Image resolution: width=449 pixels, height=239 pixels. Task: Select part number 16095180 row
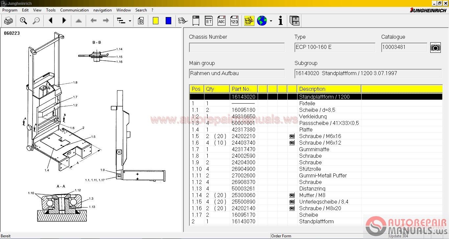click(x=316, y=110)
